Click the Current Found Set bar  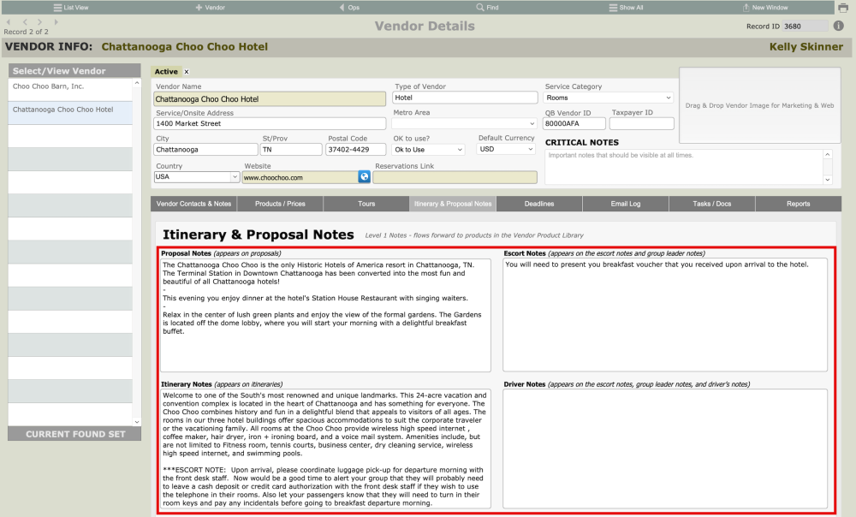click(x=74, y=434)
